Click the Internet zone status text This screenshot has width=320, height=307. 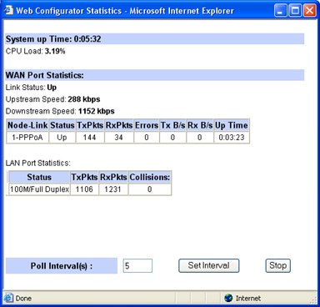pyautogui.click(x=248, y=299)
